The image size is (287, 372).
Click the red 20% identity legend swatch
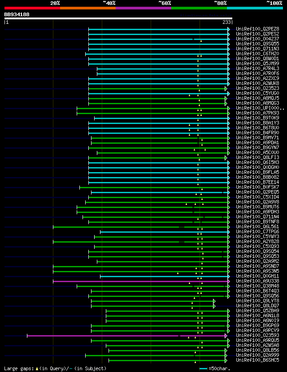point(32,8)
